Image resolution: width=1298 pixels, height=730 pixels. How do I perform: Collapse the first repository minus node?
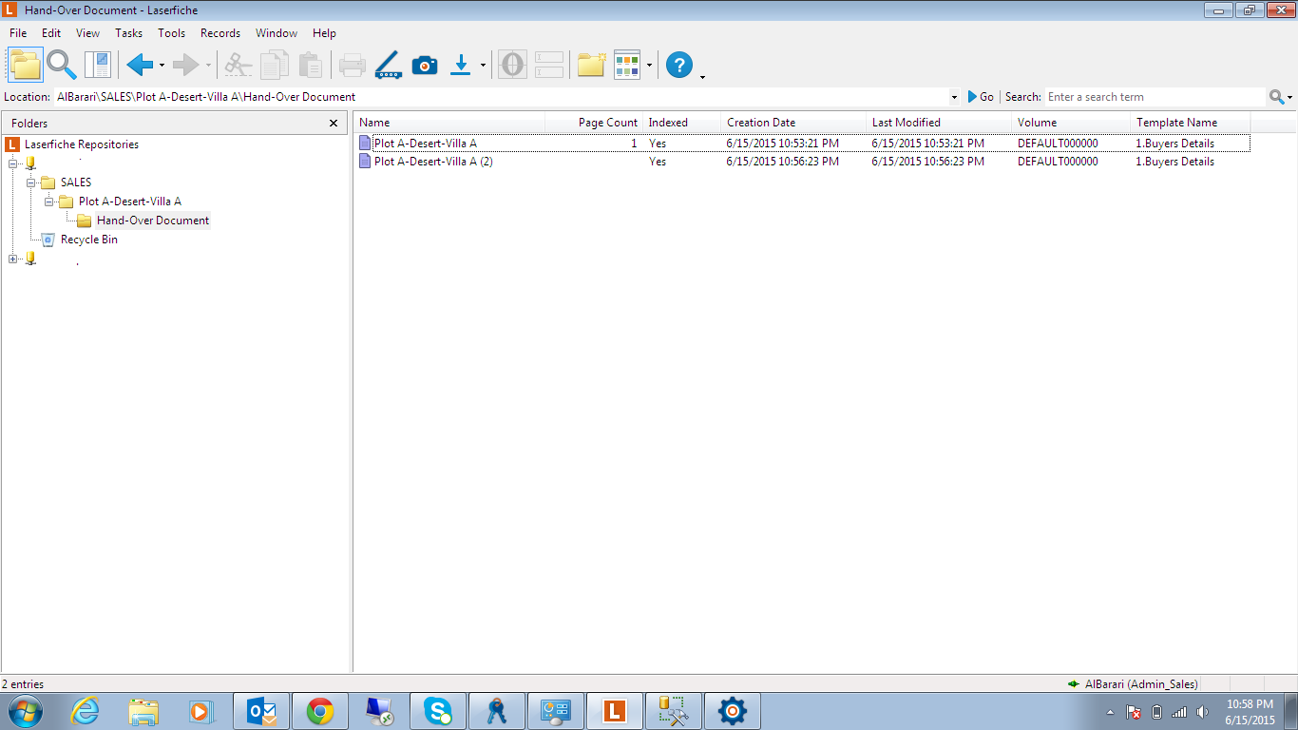tap(13, 163)
